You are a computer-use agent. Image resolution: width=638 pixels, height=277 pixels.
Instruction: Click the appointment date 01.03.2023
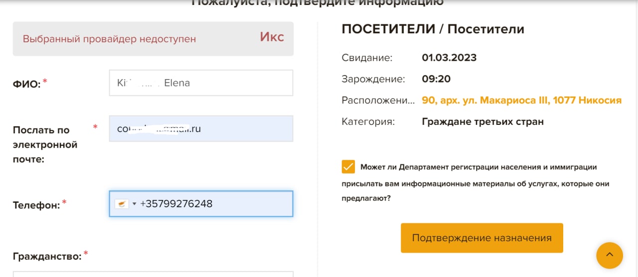(449, 58)
